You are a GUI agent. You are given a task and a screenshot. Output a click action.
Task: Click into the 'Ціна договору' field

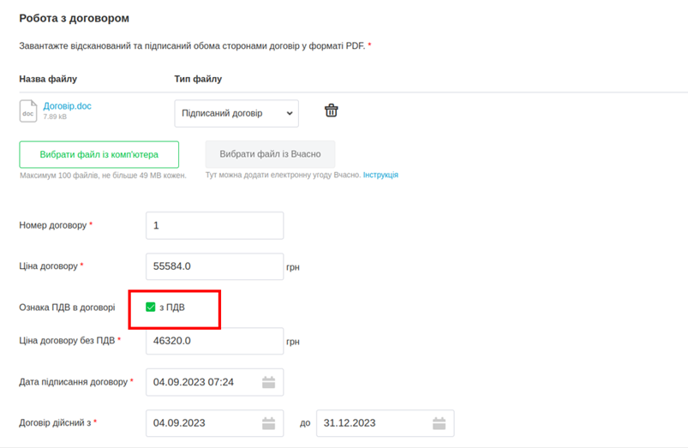point(214,266)
